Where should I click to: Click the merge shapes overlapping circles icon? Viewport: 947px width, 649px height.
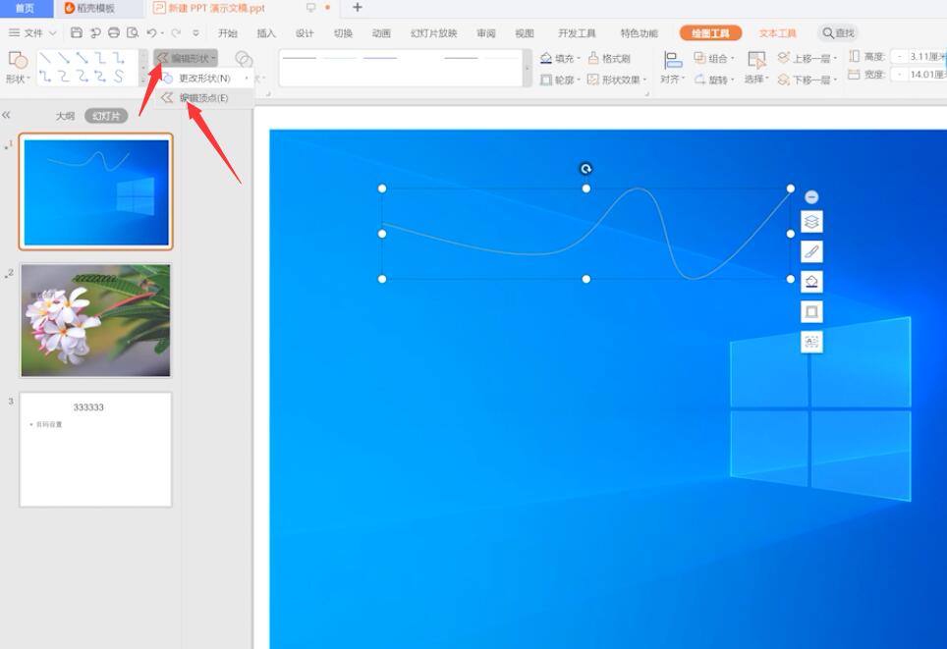(x=244, y=59)
